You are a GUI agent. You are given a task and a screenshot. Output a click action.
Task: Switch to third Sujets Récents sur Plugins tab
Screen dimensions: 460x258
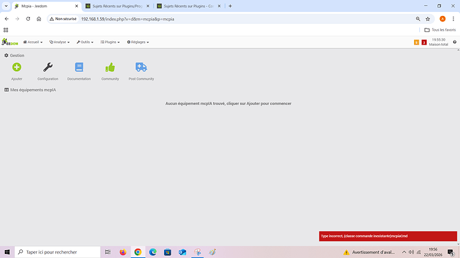click(189, 6)
